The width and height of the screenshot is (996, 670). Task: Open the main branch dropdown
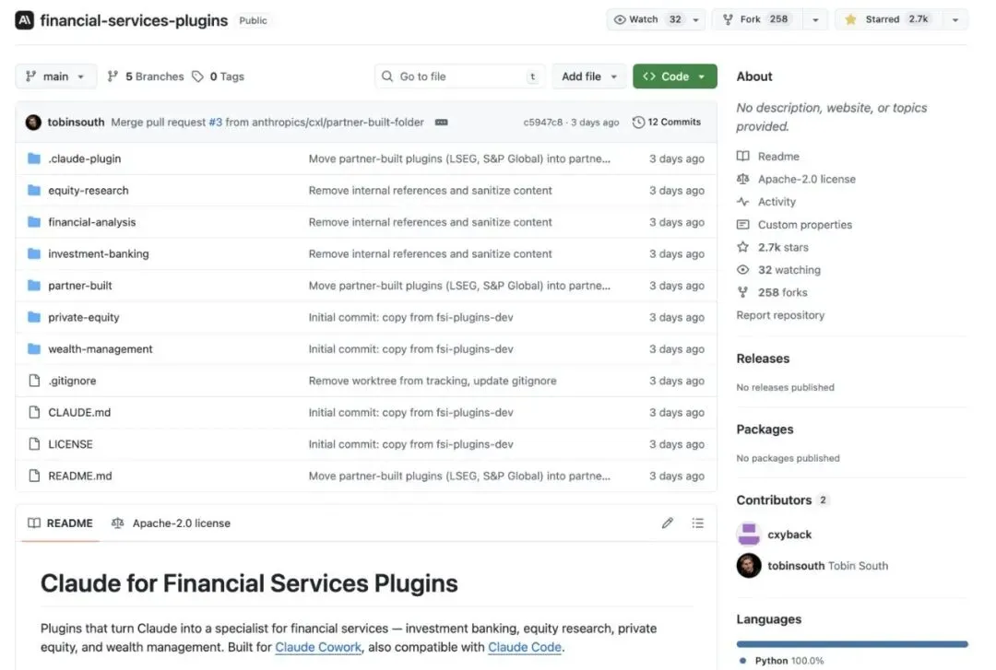point(56,76)
